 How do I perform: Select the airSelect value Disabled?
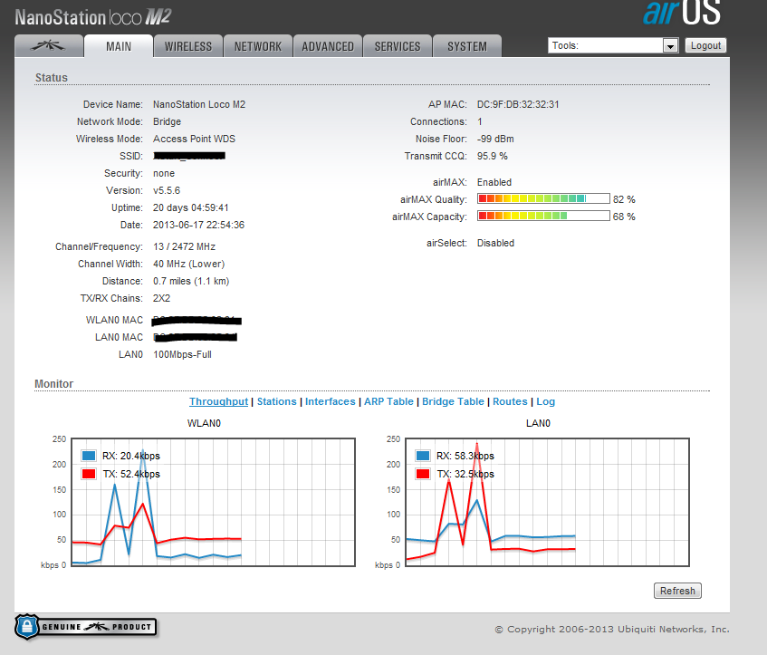tap(495, 243)
